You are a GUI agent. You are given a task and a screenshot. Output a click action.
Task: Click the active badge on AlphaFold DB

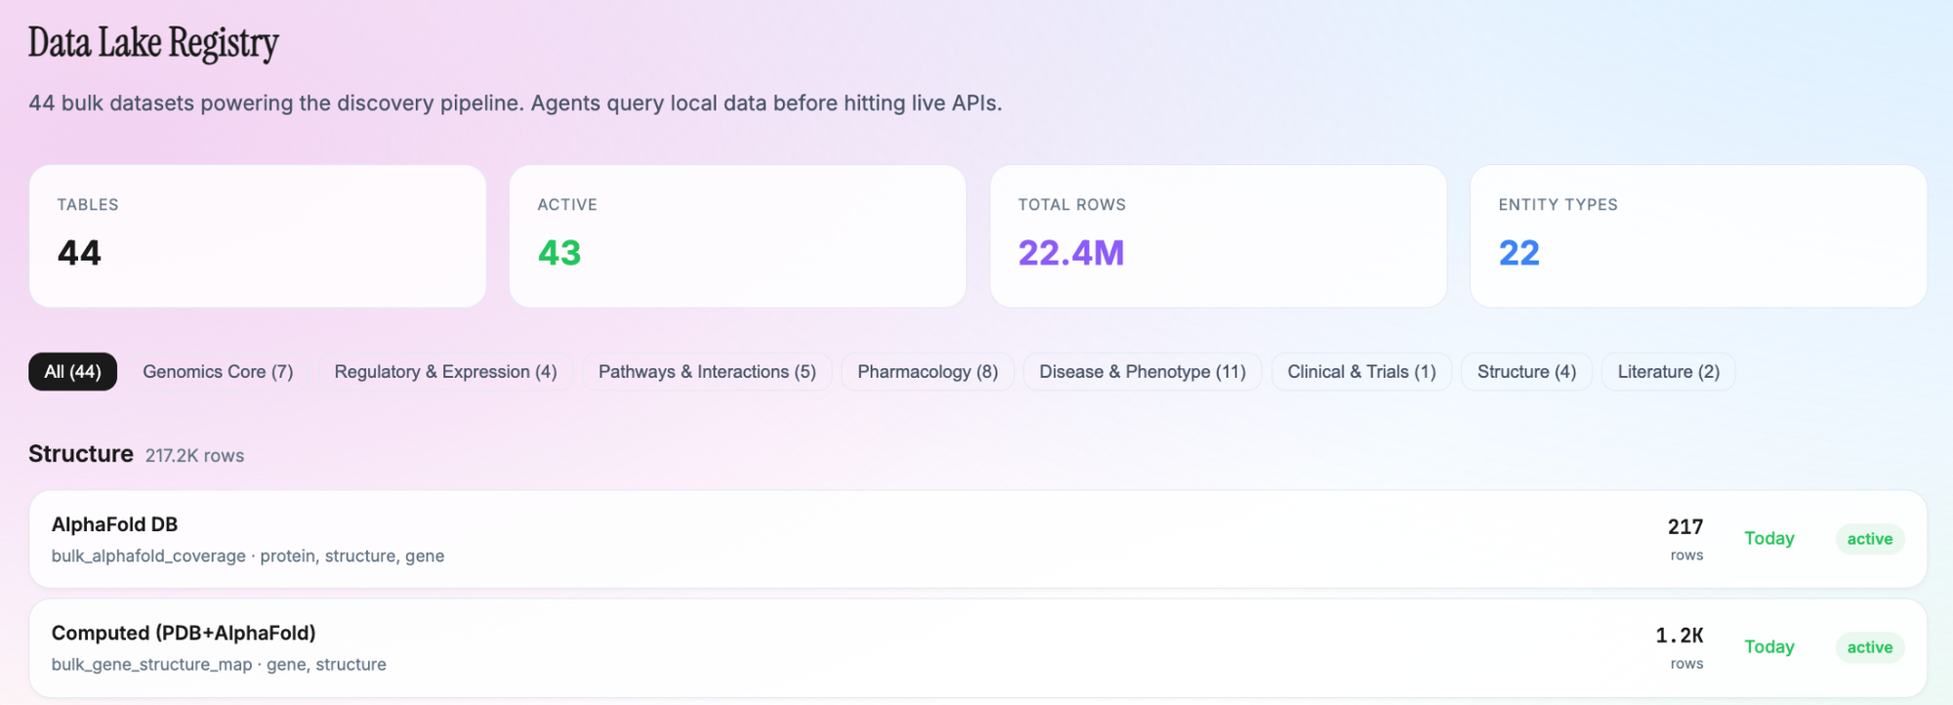[x=1869, y=539]
